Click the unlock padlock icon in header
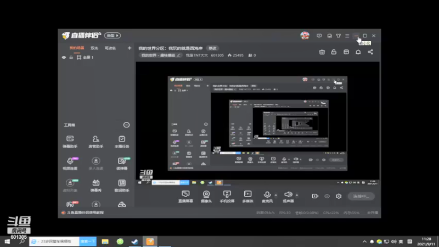Image resolution: width=439 pixels, height=247 pixels. (334, 52)
